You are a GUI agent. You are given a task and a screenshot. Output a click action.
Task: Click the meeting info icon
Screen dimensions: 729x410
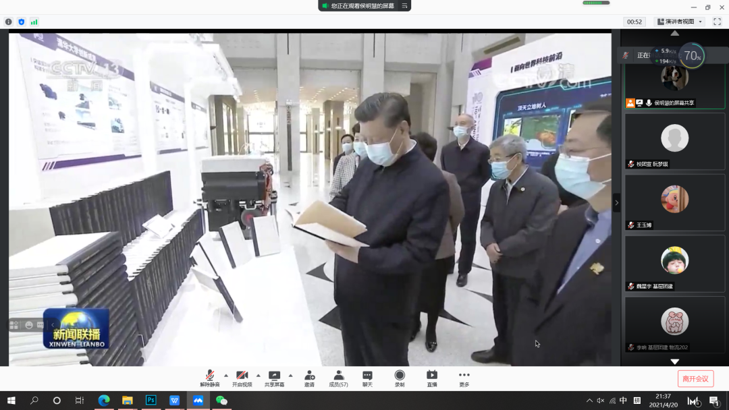tap(9, 22)
